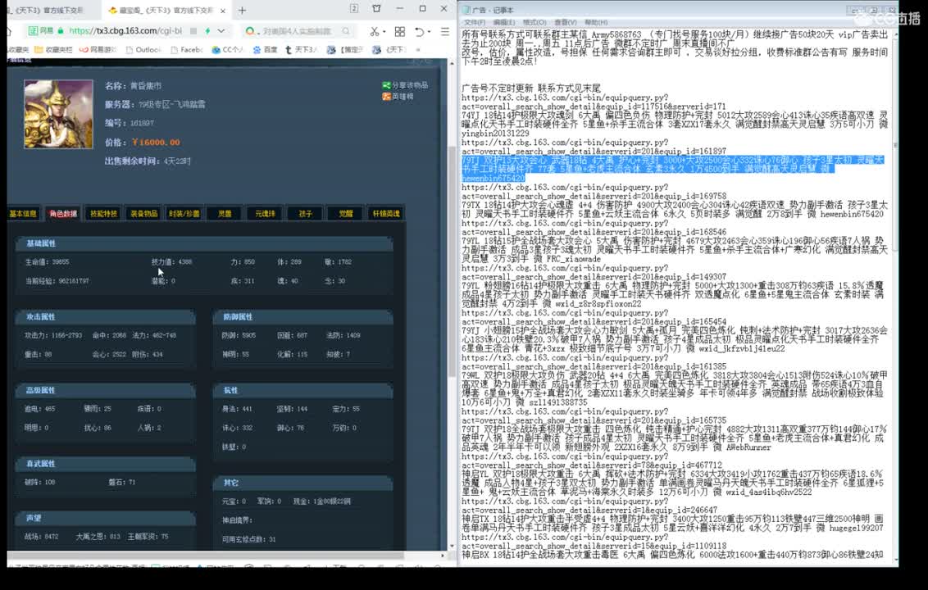Click the ¥16000.00 price text
Viewport: 928px width, 590px height.
pyautogui.click(x=156, y=142)
